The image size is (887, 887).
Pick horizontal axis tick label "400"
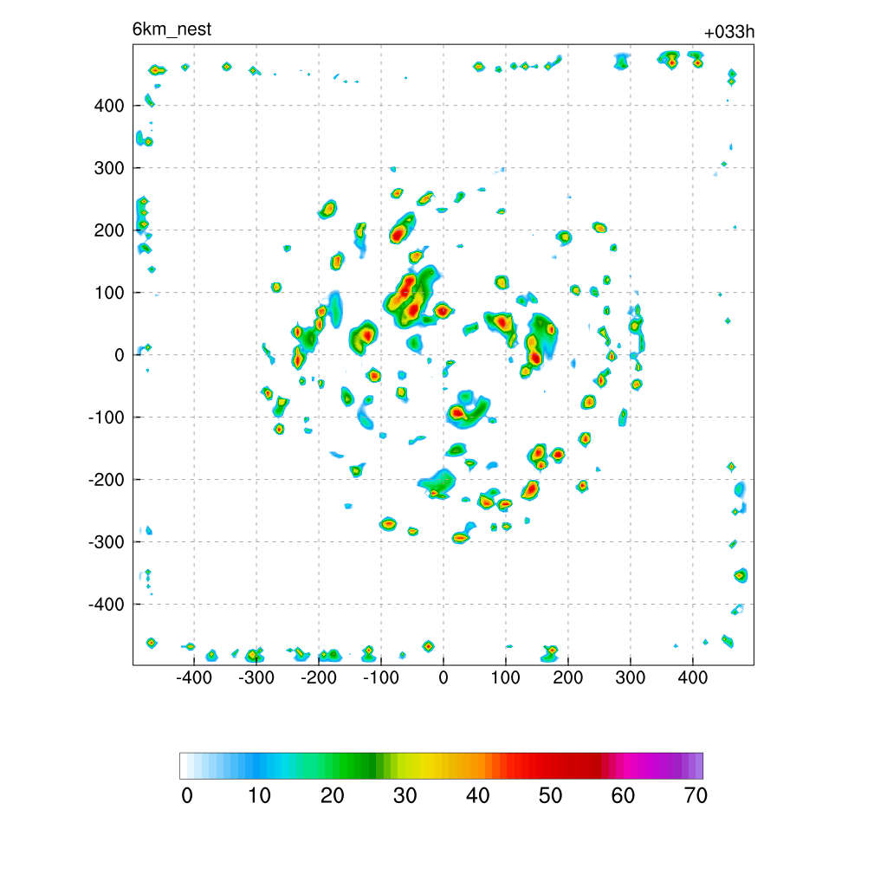pyautogui.click(x=692, y=677)
